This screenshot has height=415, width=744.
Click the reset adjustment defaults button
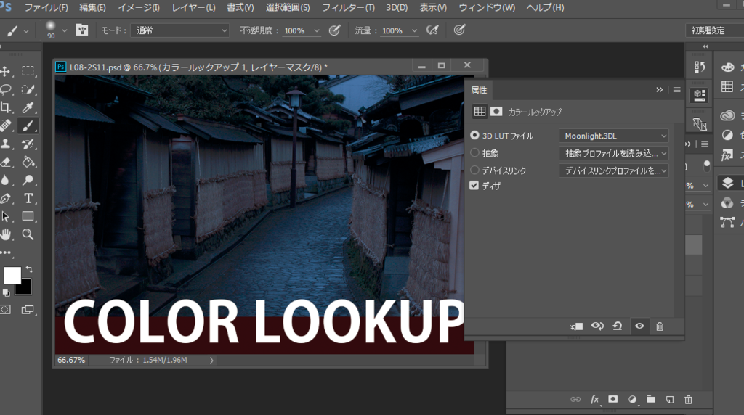618,326
